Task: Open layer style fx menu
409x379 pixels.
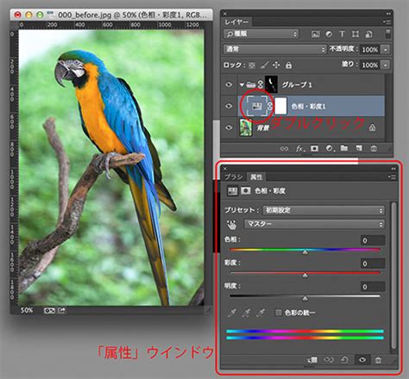Action: [299, 148]
